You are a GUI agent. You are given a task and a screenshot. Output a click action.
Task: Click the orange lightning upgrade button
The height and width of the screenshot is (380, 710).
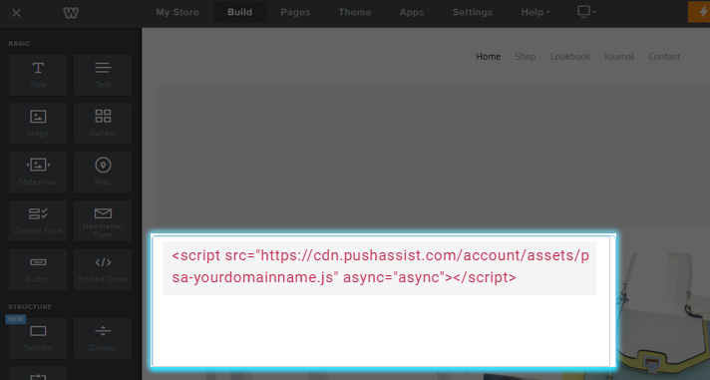[699, 12]
